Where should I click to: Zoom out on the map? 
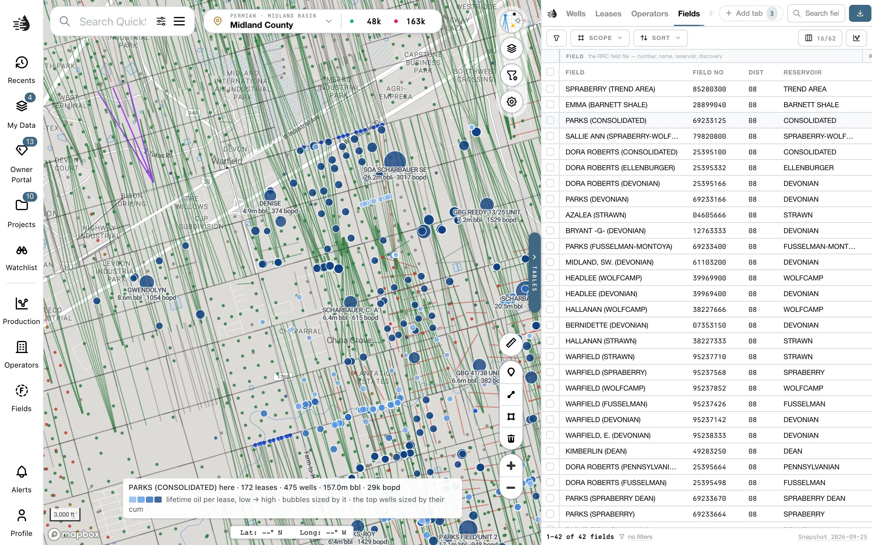tap(511, 488)
